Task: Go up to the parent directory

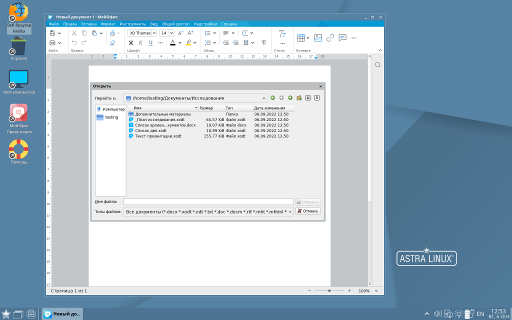Action: pos(290,98)
